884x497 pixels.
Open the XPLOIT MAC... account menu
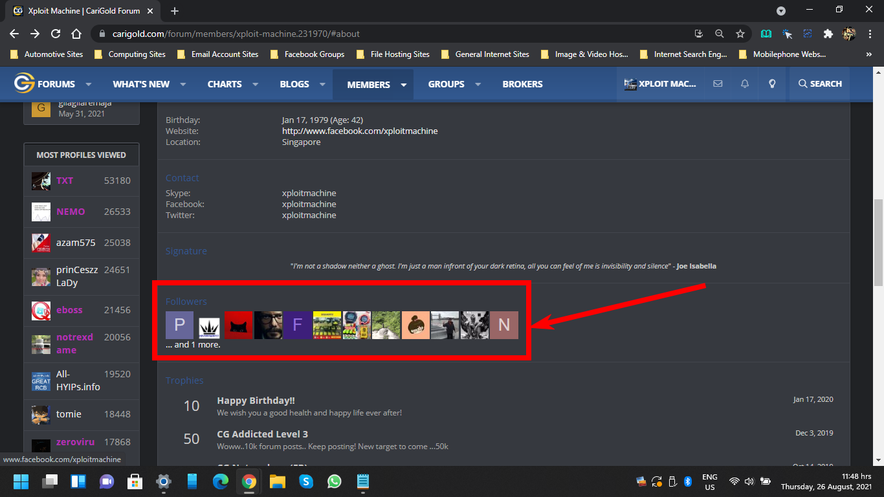[x=660, y=84]
